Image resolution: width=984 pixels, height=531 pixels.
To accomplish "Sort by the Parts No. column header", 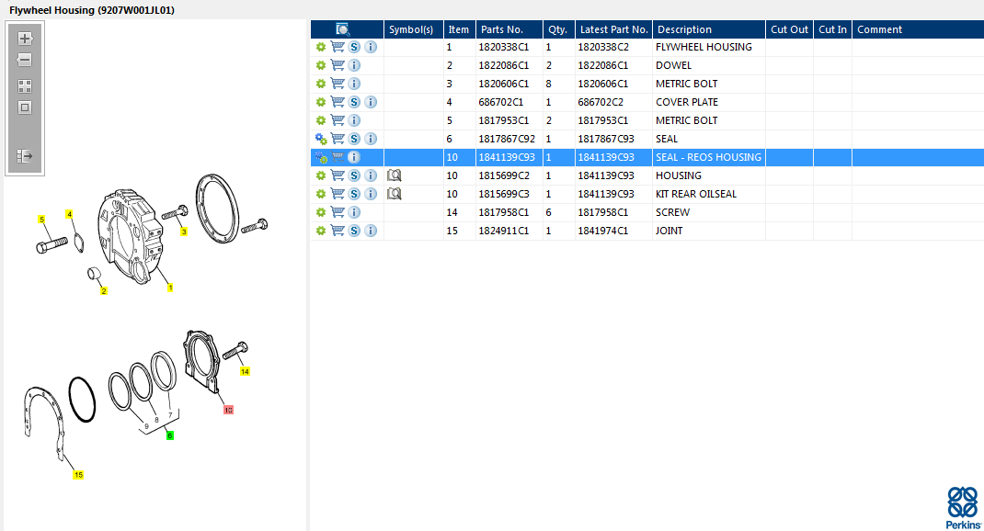I will (509, 29).
